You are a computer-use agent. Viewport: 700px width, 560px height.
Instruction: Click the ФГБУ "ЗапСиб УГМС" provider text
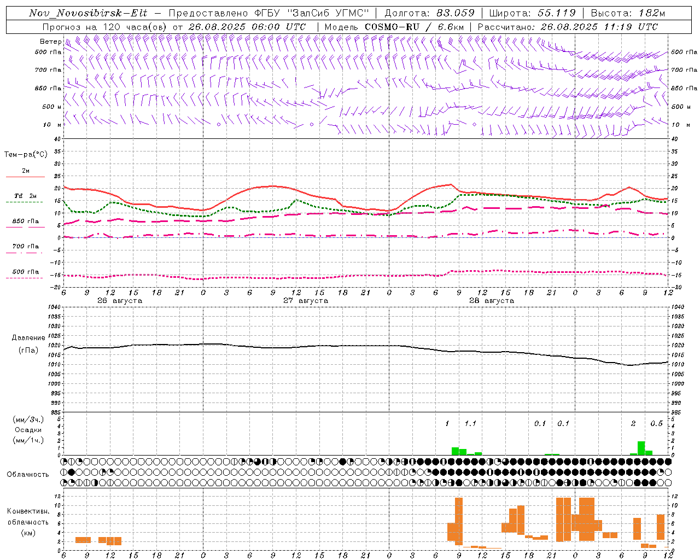coord(312,13)
